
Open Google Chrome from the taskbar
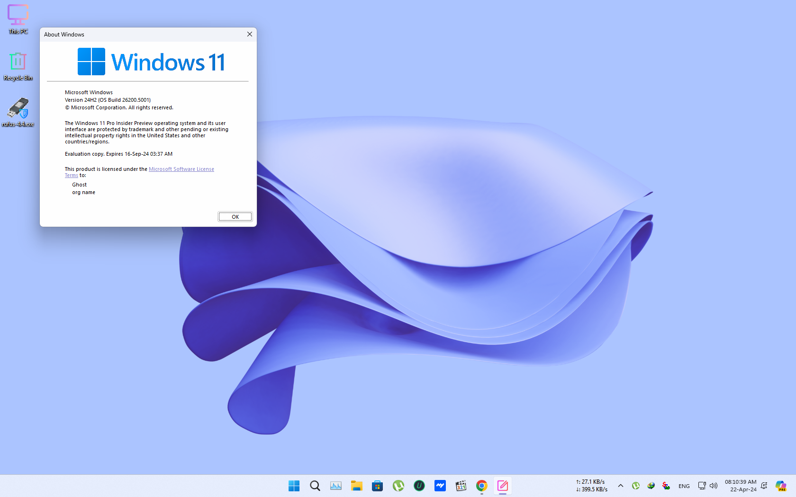[482, 486]
